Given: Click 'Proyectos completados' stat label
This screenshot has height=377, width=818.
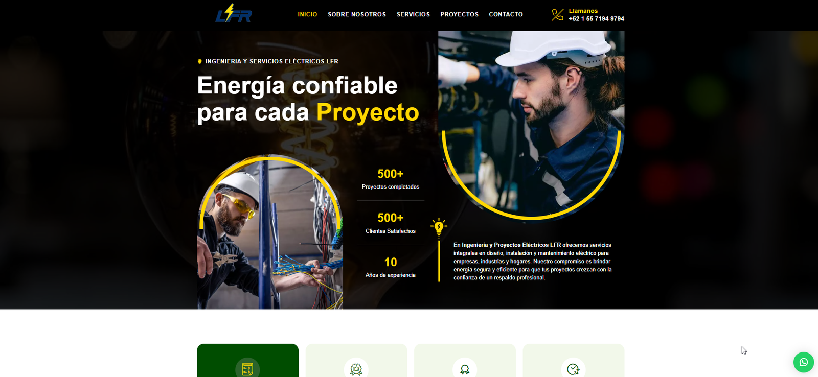Looking at the screenshot, I should [391, 187].
